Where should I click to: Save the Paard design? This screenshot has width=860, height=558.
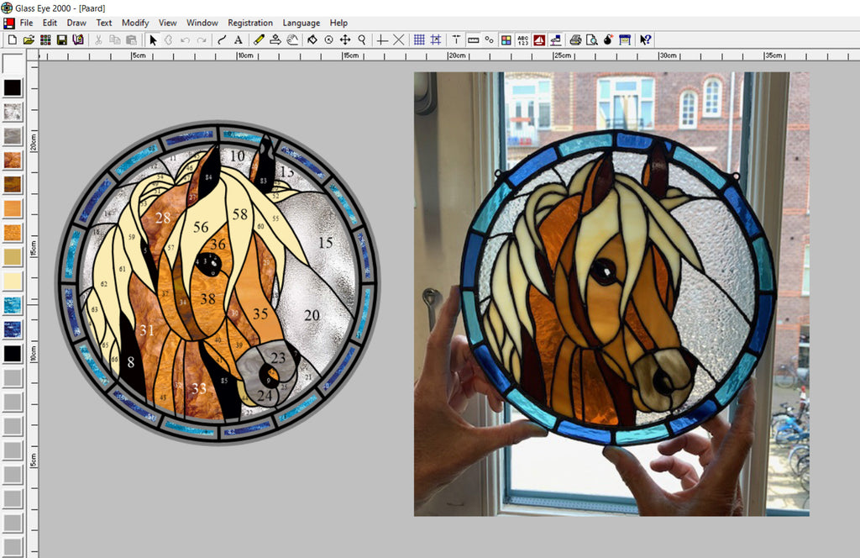tap(60, 39)
